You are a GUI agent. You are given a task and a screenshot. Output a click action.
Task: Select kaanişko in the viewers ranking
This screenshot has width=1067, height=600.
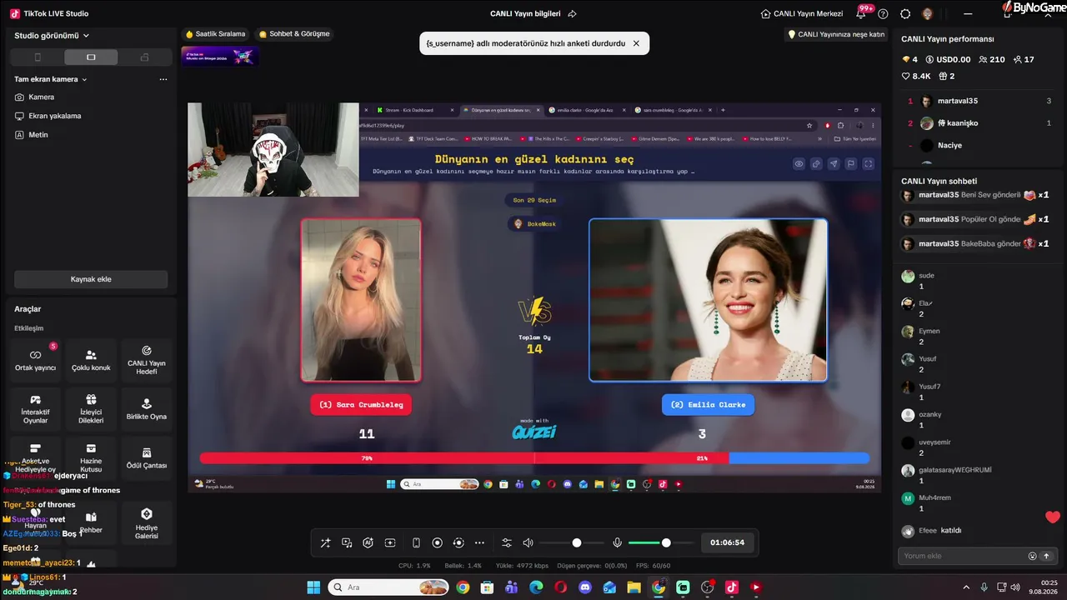(x=979, y=123)
